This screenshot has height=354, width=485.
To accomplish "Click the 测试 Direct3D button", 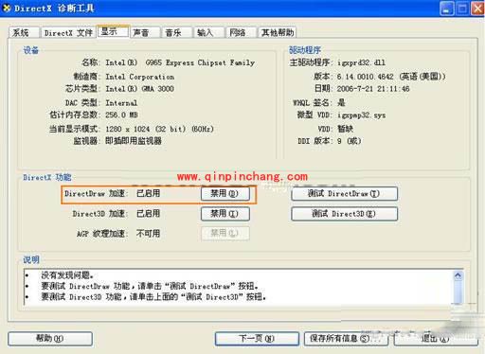I will click(x=344, y=214).
